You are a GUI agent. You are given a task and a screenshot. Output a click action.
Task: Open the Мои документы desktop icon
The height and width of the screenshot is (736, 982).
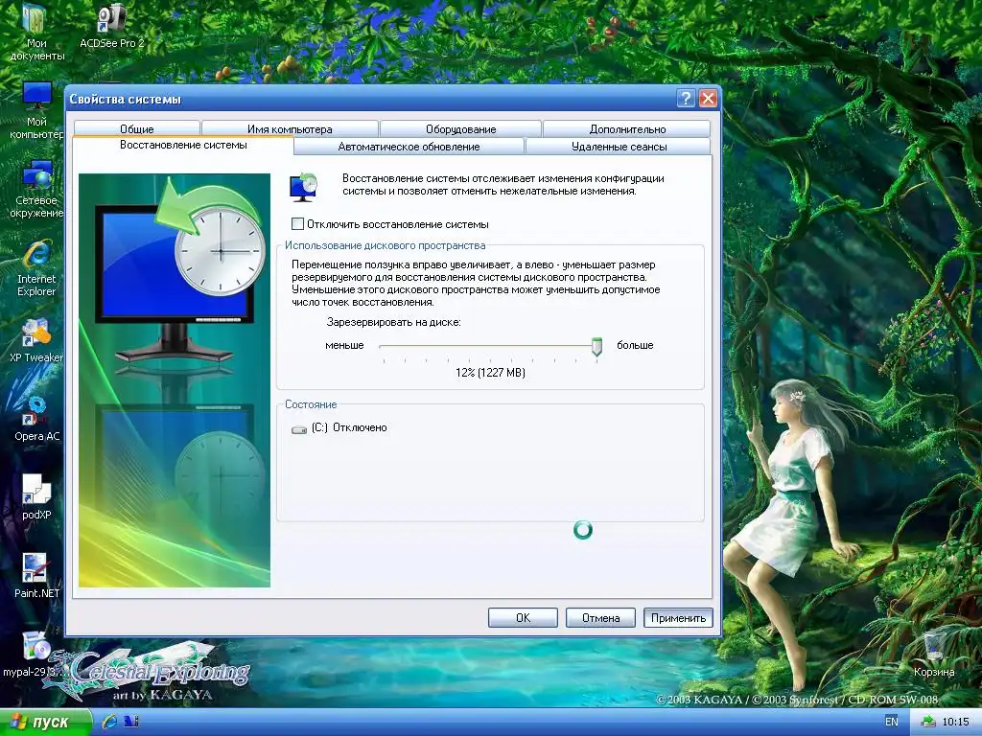(36, 32)
